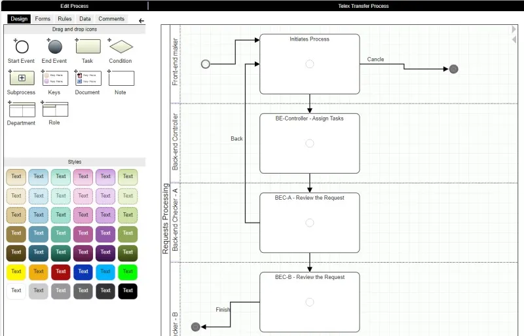
Task: Apply the royal blue style swatch
Action: [x=83, y=272]
